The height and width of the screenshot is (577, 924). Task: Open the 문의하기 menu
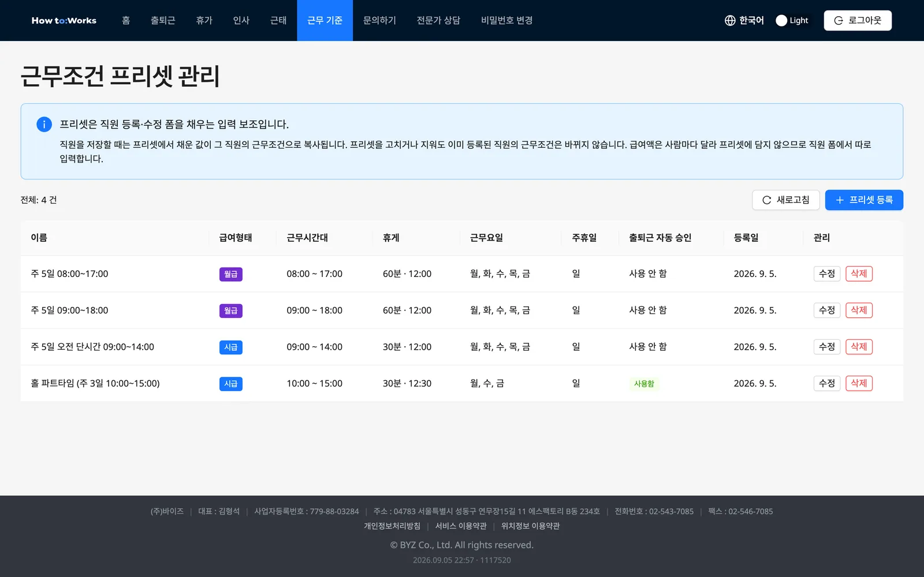tap(379, 20)
